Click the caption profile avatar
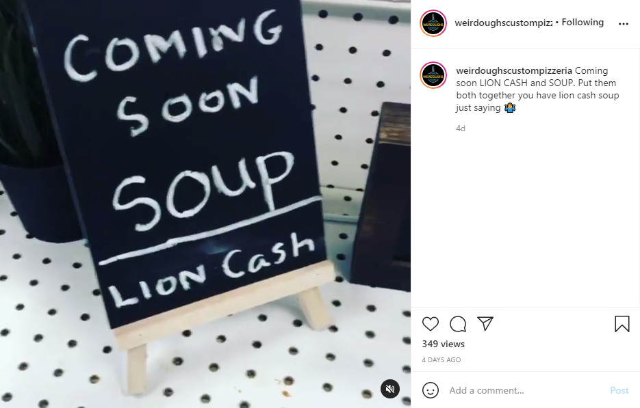This screenshot has width=640, height=408. [x=433, y=75]
